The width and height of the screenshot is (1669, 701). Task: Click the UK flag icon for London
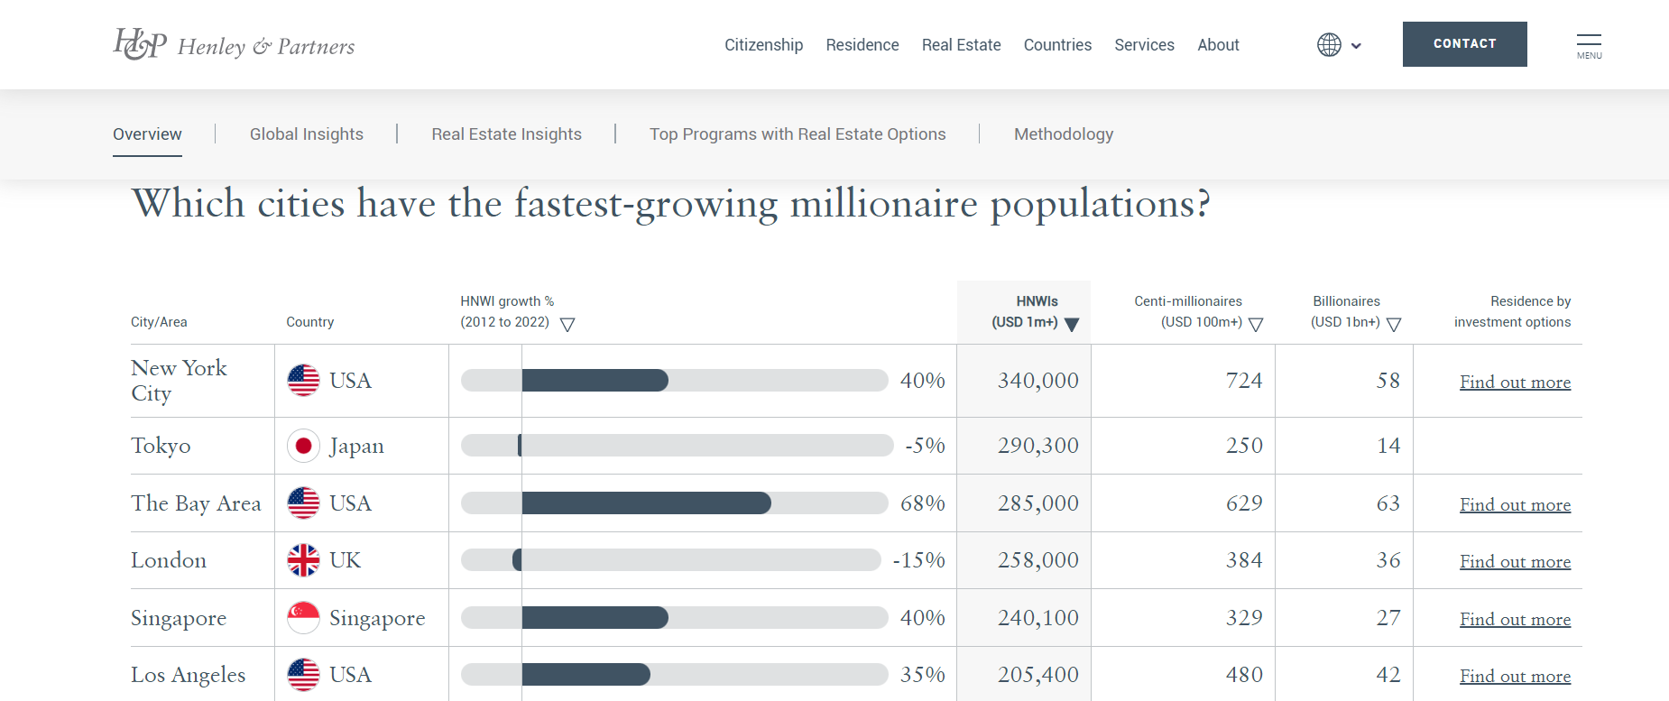[303, 560]
